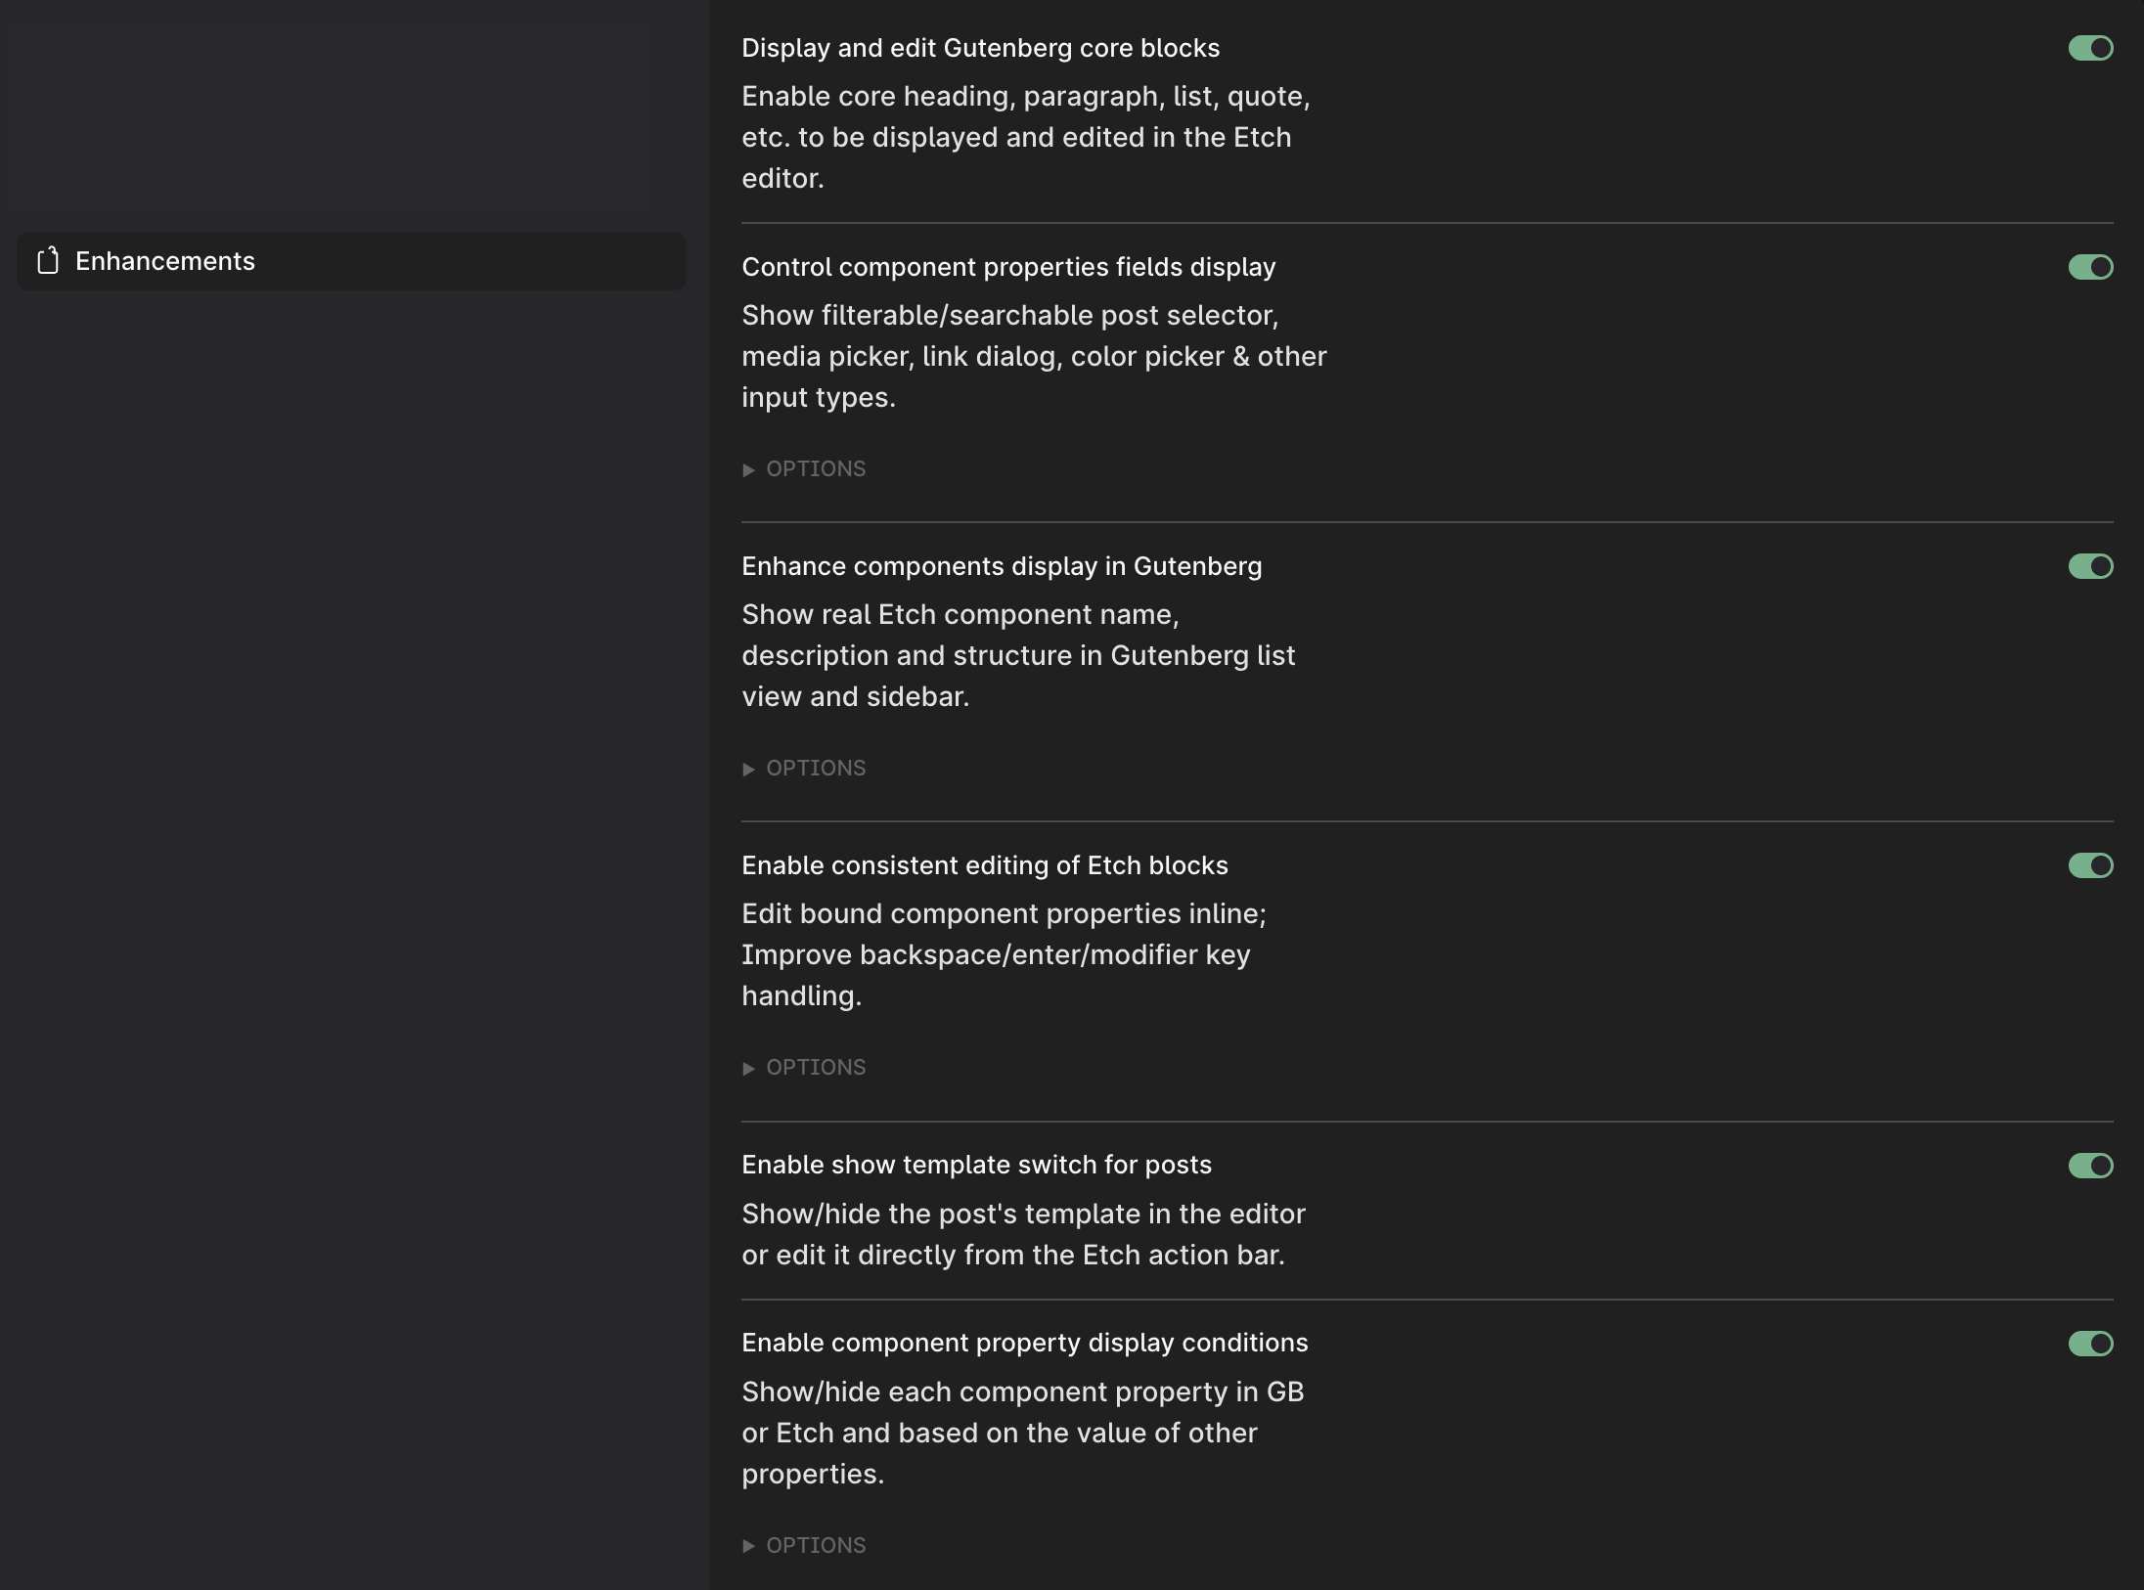Open Options under consistent editing of Etch blocks

804,1068
